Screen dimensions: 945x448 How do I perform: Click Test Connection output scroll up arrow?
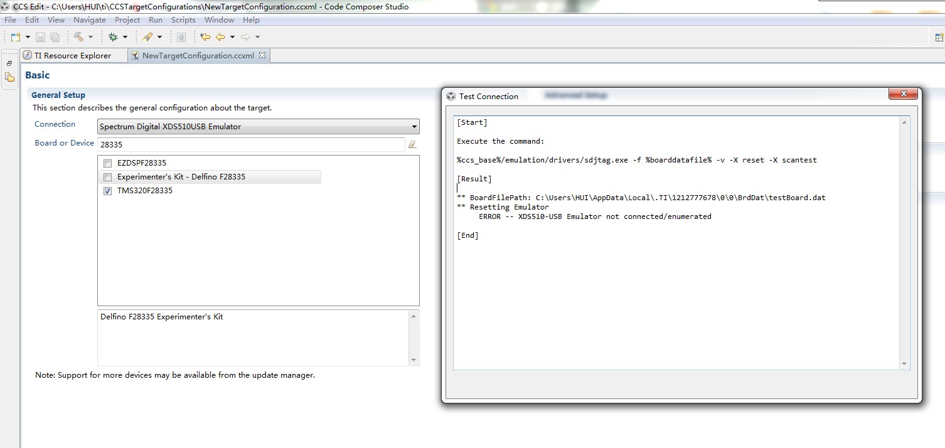904,122
